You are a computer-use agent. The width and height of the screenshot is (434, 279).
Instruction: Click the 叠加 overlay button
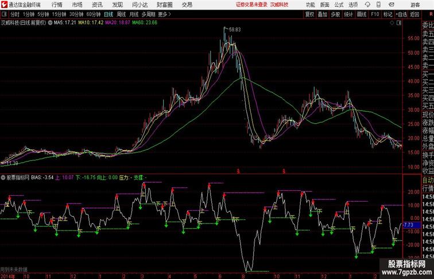(x=323, y=14)
